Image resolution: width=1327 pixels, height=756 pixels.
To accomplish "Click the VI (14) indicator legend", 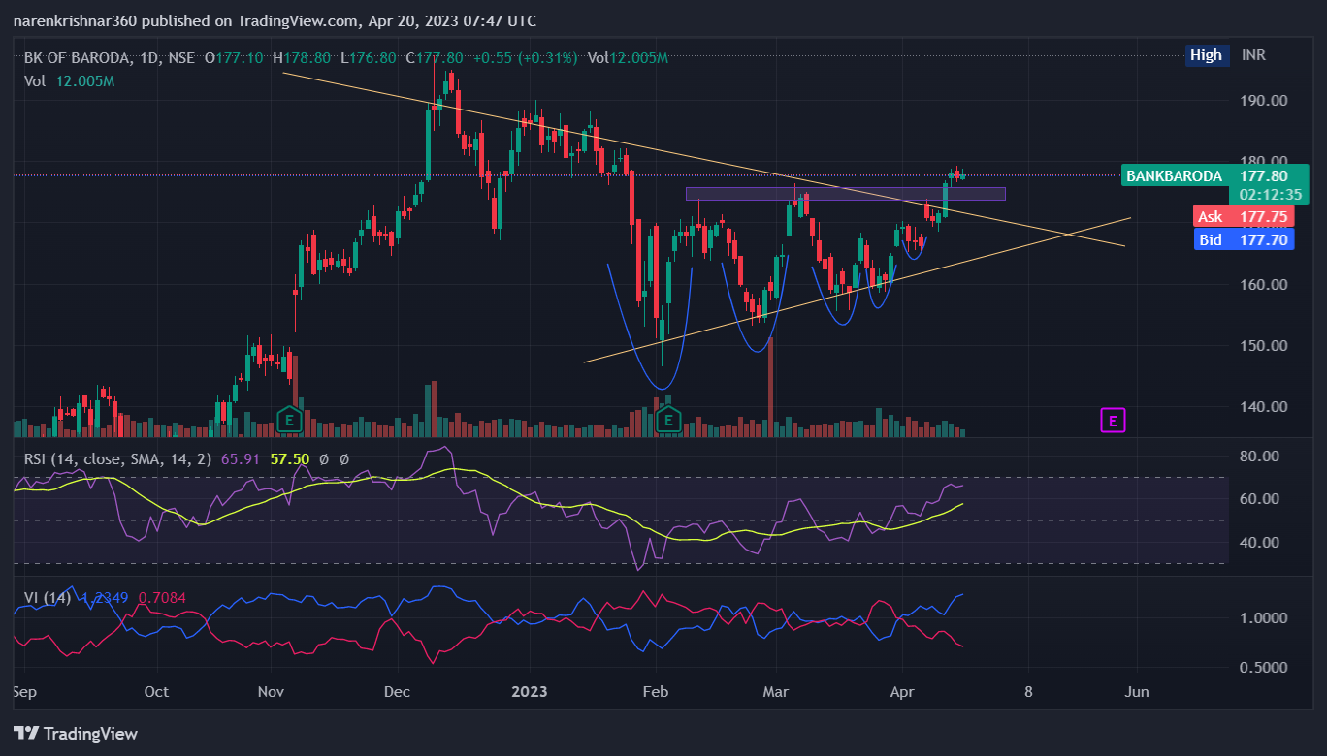I will tap(48, 598).
